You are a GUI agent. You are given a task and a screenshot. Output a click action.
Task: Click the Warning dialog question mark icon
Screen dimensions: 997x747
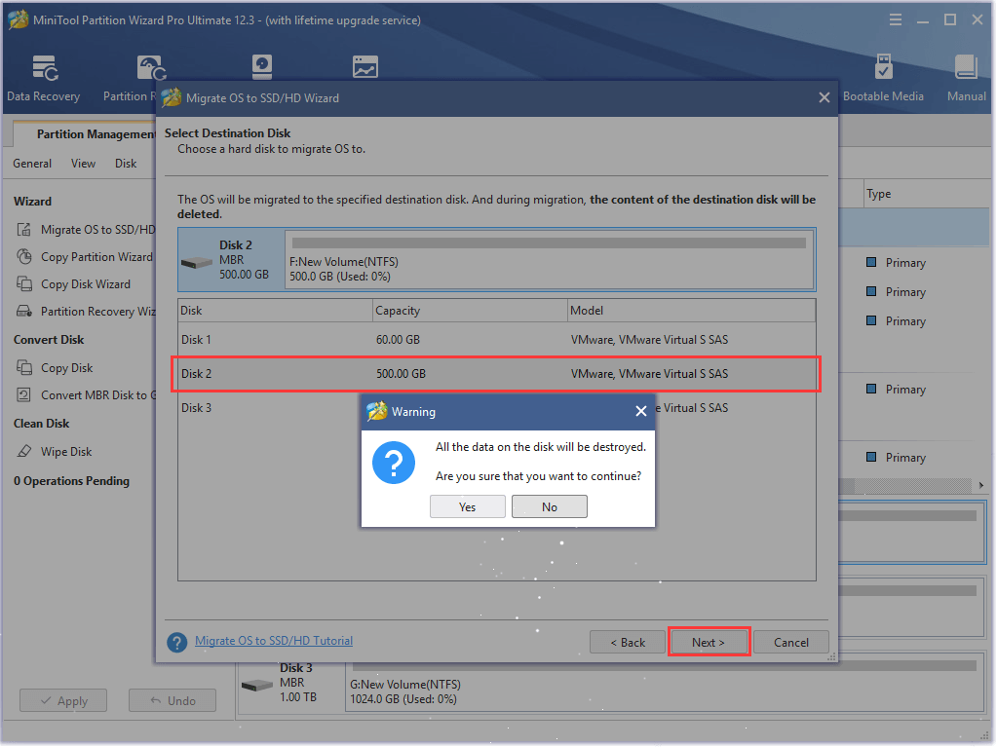[x=394, y=463]
